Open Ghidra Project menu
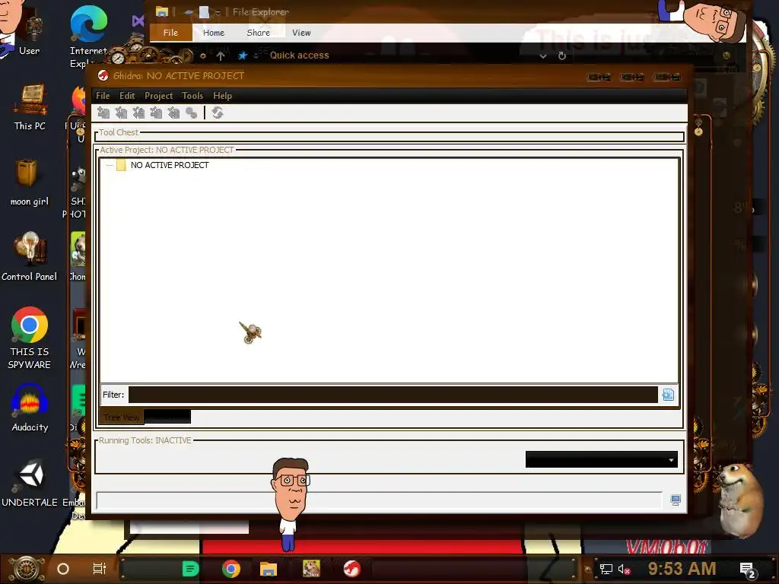The image size is (779, 584). coord(158,96)
